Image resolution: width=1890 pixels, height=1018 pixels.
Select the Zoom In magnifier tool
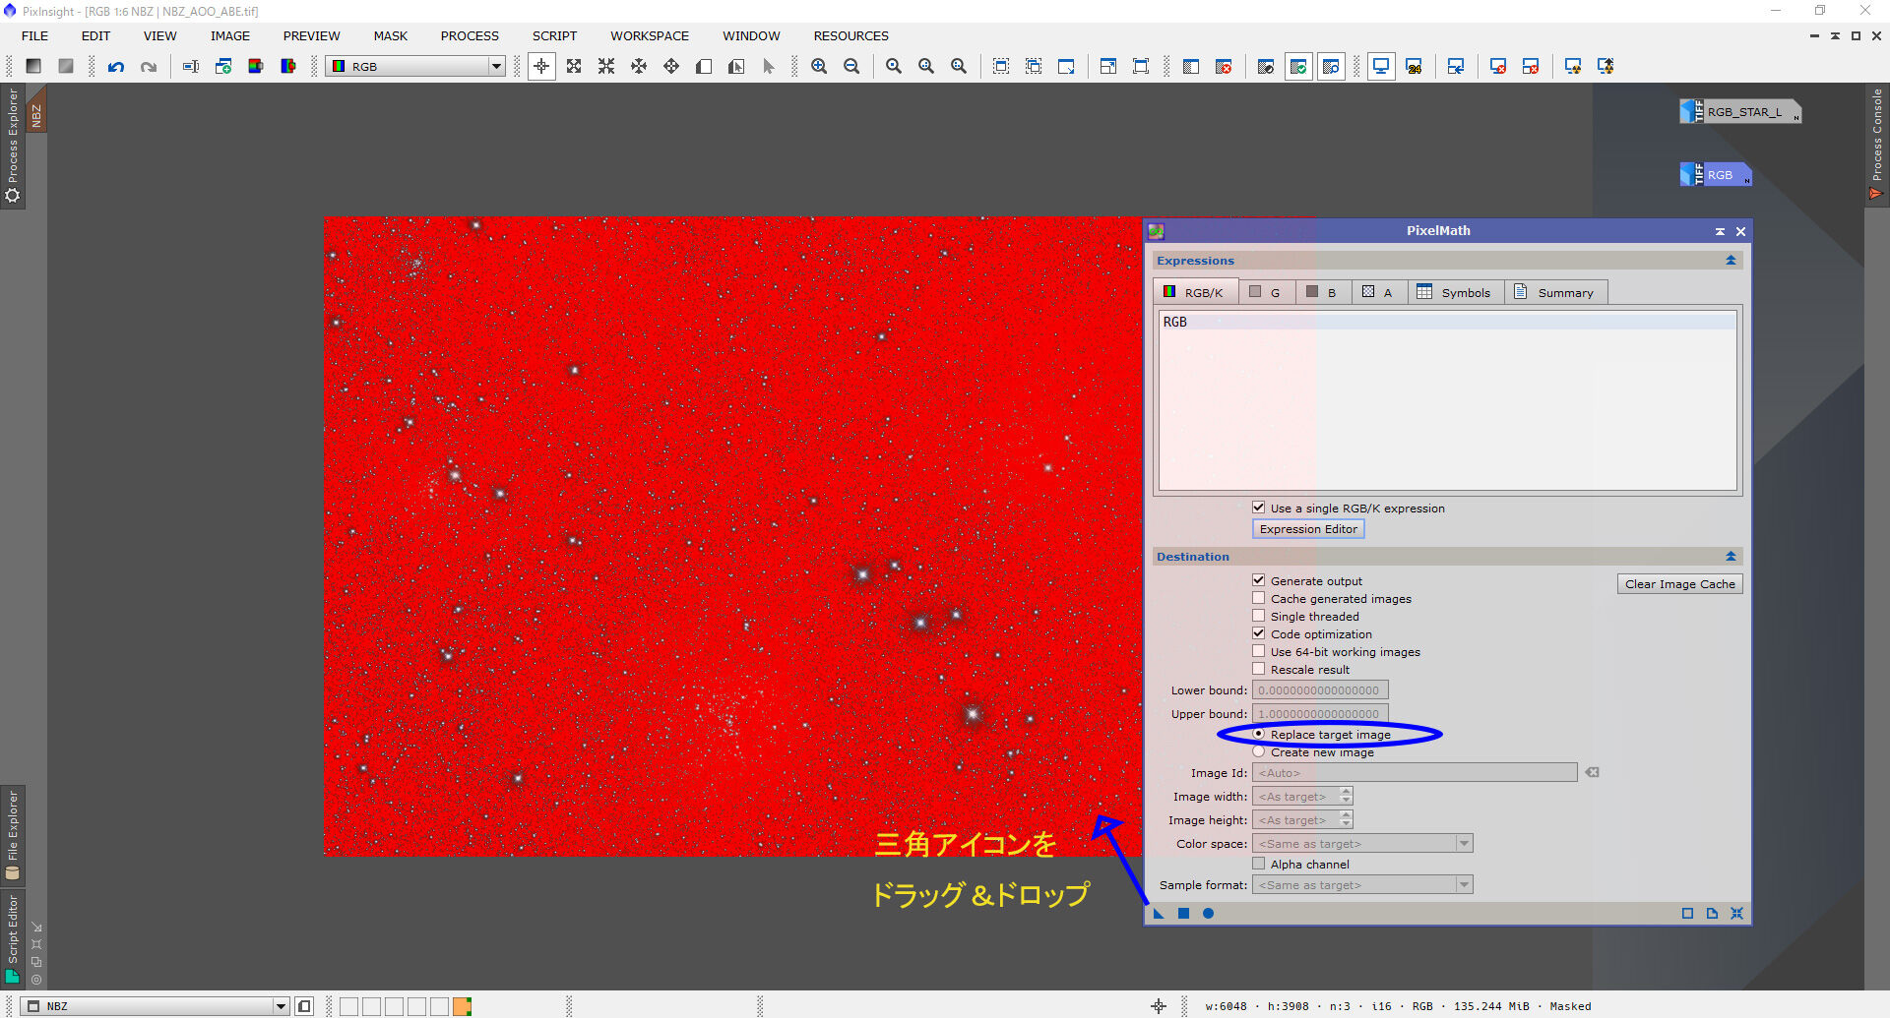tap(819, 66)
